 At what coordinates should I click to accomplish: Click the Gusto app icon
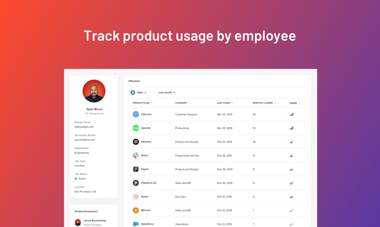136,197
